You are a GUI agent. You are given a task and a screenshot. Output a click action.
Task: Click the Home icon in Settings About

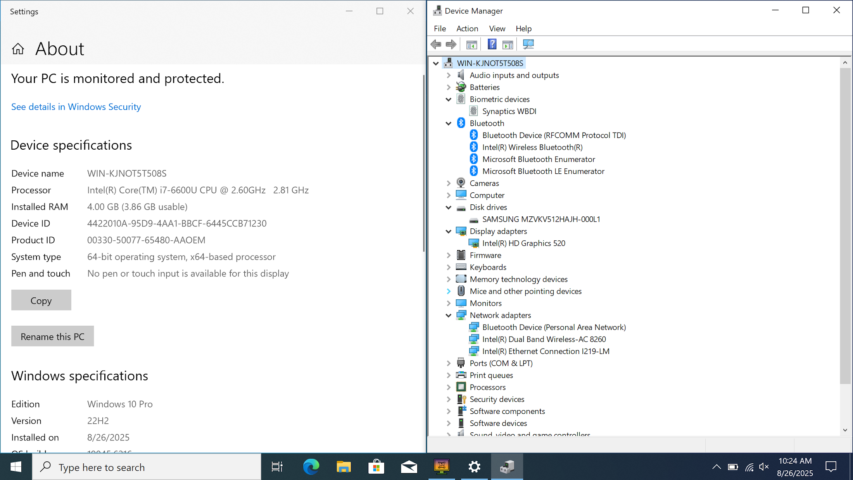[18, 49]
